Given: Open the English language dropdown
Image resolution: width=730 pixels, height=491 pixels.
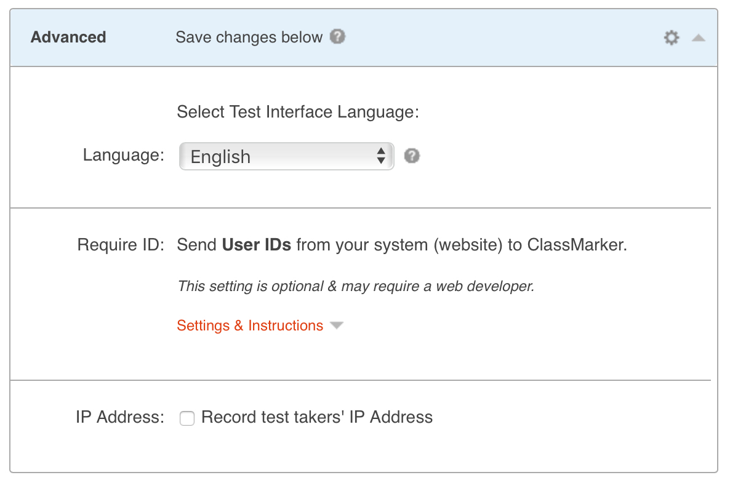Looking at the screenshot, I should coord(277,156).
